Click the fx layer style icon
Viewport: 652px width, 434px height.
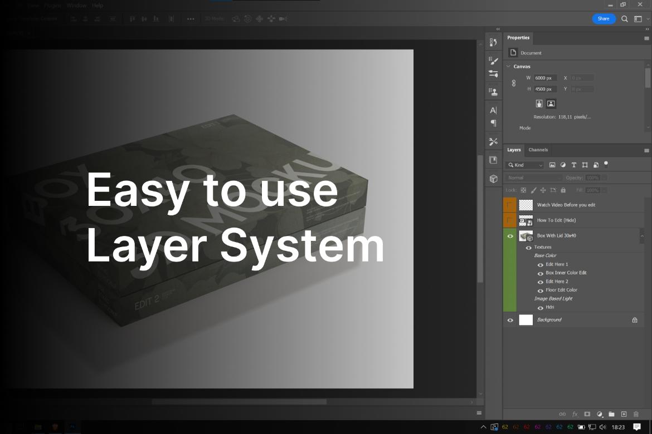pos(575,414)
